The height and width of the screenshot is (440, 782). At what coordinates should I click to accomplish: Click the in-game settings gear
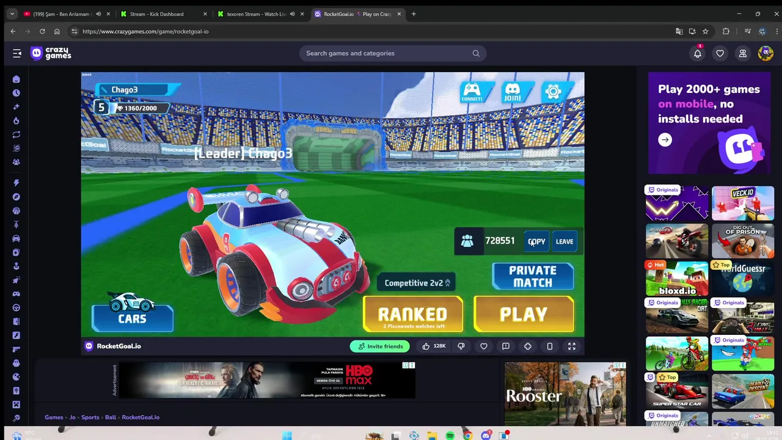point(554,92)
